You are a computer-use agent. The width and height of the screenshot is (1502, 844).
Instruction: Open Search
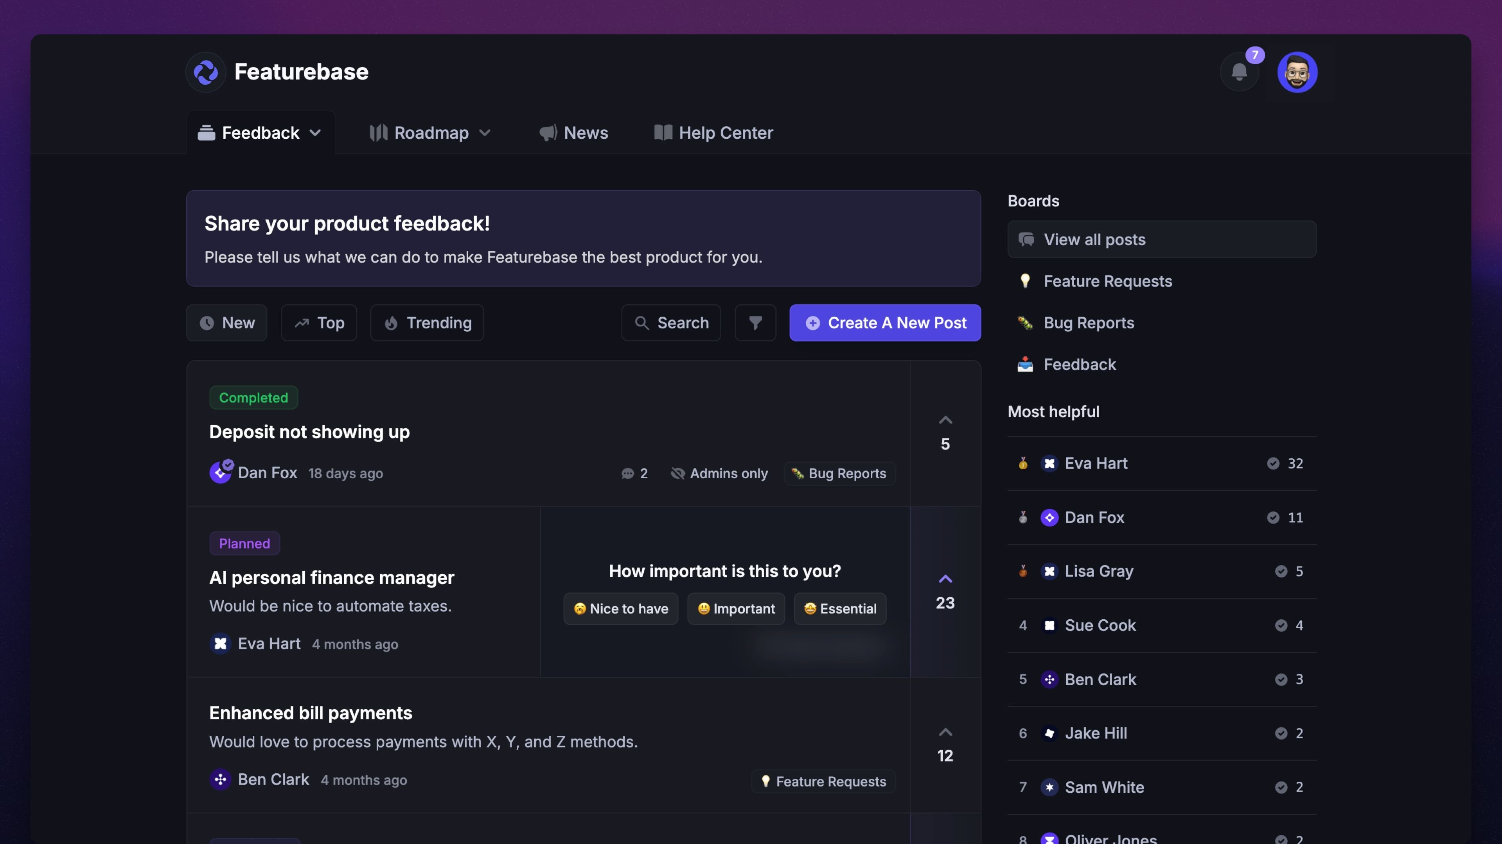(670, 323)
